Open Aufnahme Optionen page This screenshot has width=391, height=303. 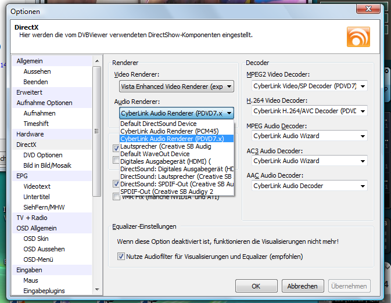pyautogui.click(x=52, y=103)
